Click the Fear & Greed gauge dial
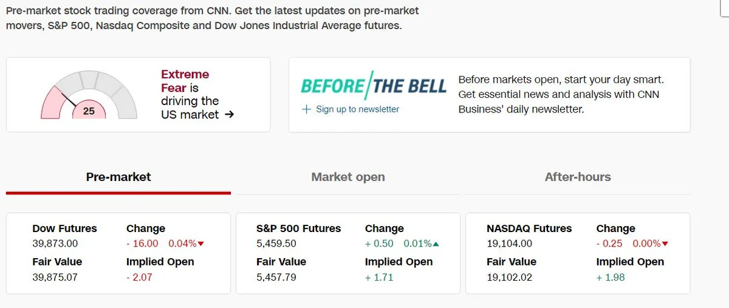 click(89, 94)
